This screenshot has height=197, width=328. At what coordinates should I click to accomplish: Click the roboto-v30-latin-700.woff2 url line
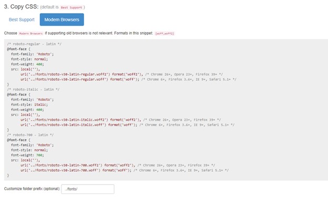[118, 165]
